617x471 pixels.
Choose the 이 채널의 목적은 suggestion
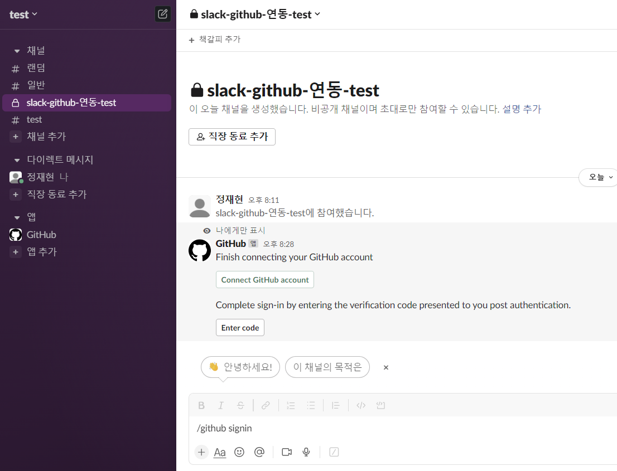(327, 367)
